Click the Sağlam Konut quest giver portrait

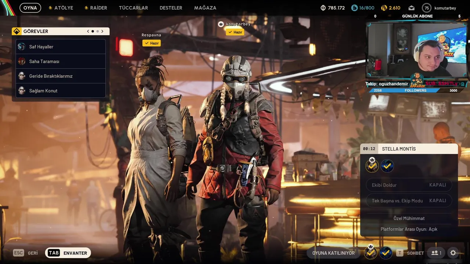[22, 91]
